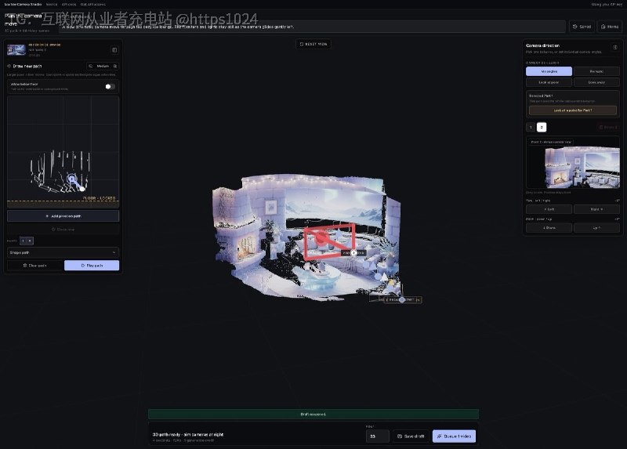Click the path start marker in viewport

tap(402, 299)
